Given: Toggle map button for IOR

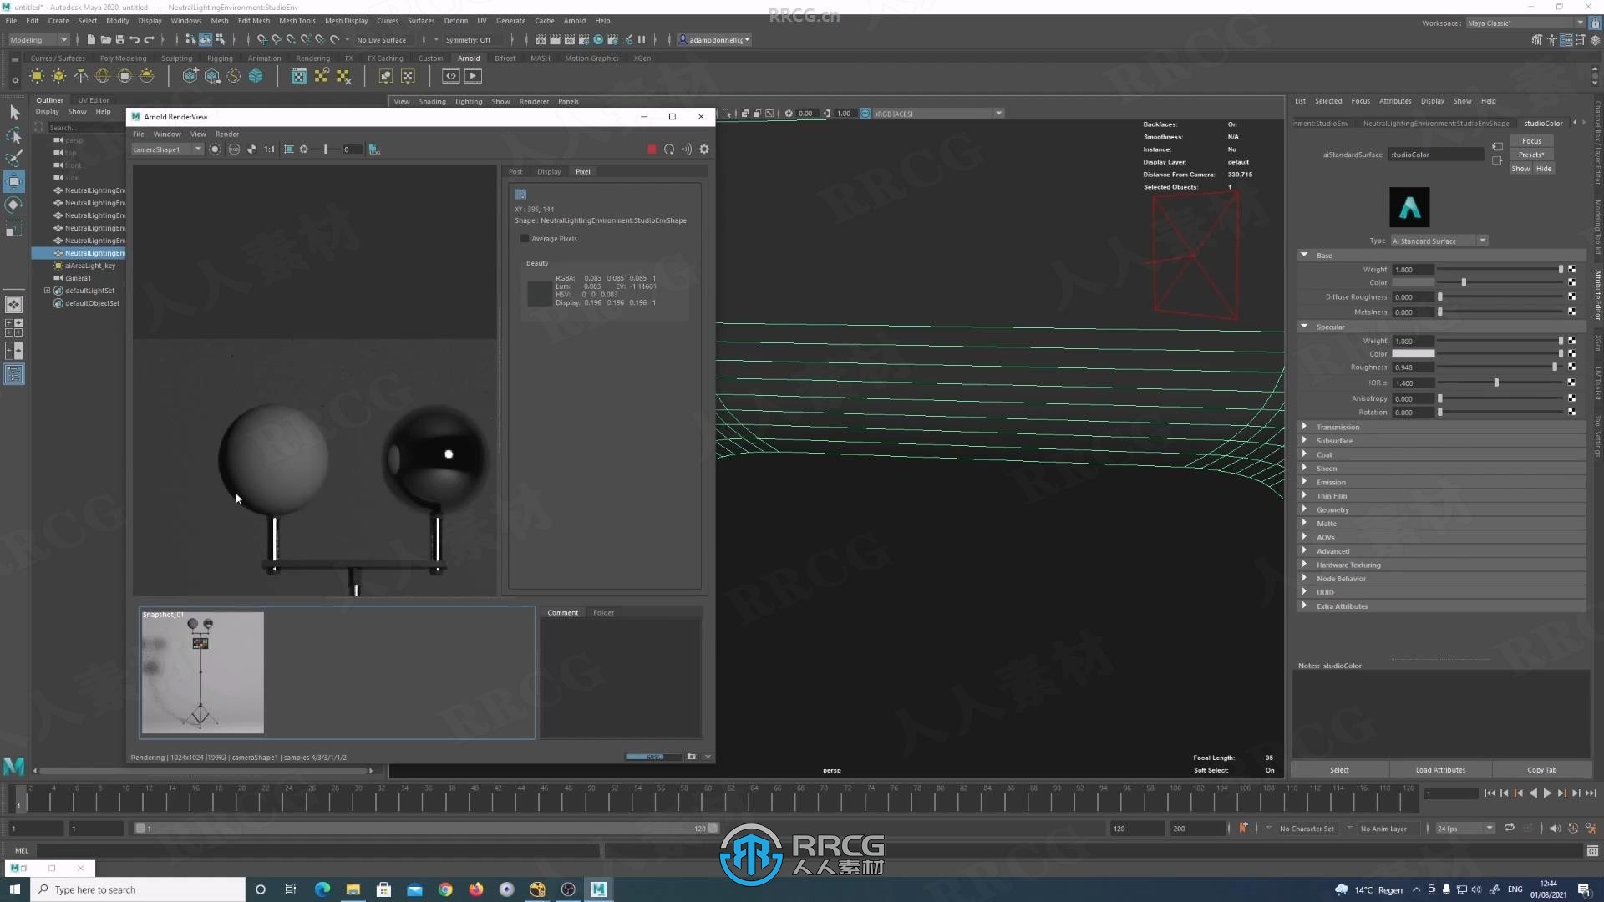Looking at the screenshot, I should pyautogui.click(x=1572, y=383).
